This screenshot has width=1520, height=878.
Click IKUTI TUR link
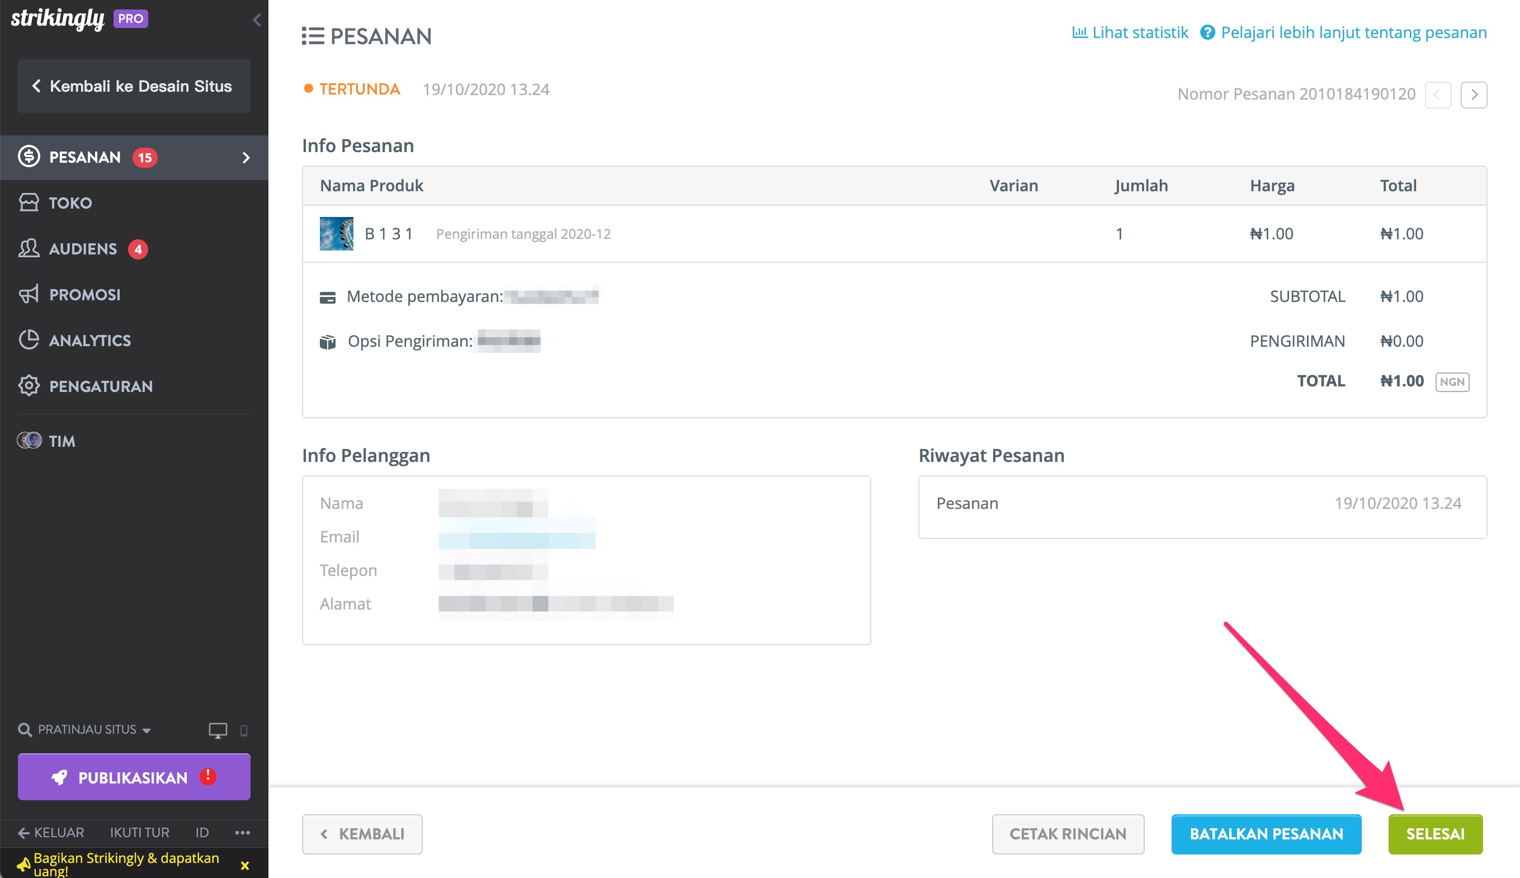click(x=139, y=833)
